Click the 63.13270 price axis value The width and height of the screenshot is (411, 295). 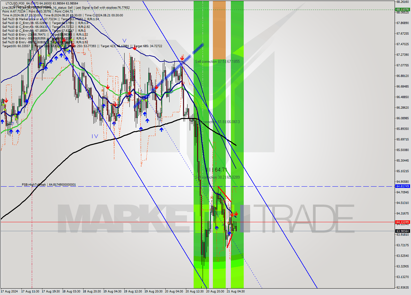[x=402, y=277]
